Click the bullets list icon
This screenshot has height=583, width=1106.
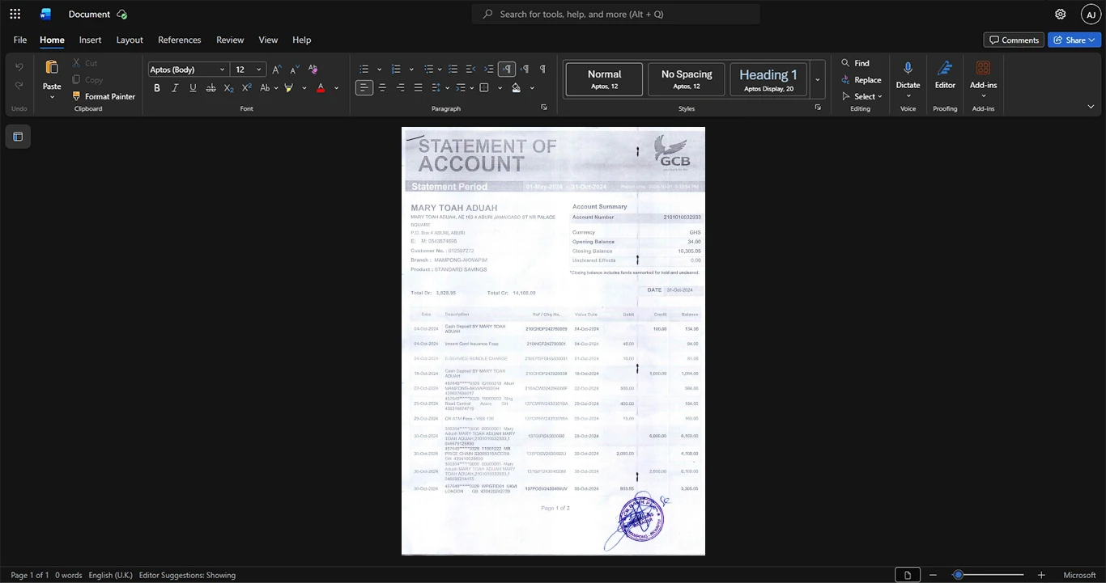[x=364, y=70]
